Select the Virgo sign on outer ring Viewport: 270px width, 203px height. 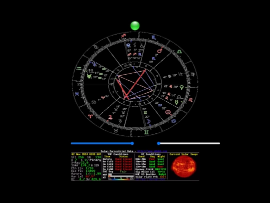[192, 75]
